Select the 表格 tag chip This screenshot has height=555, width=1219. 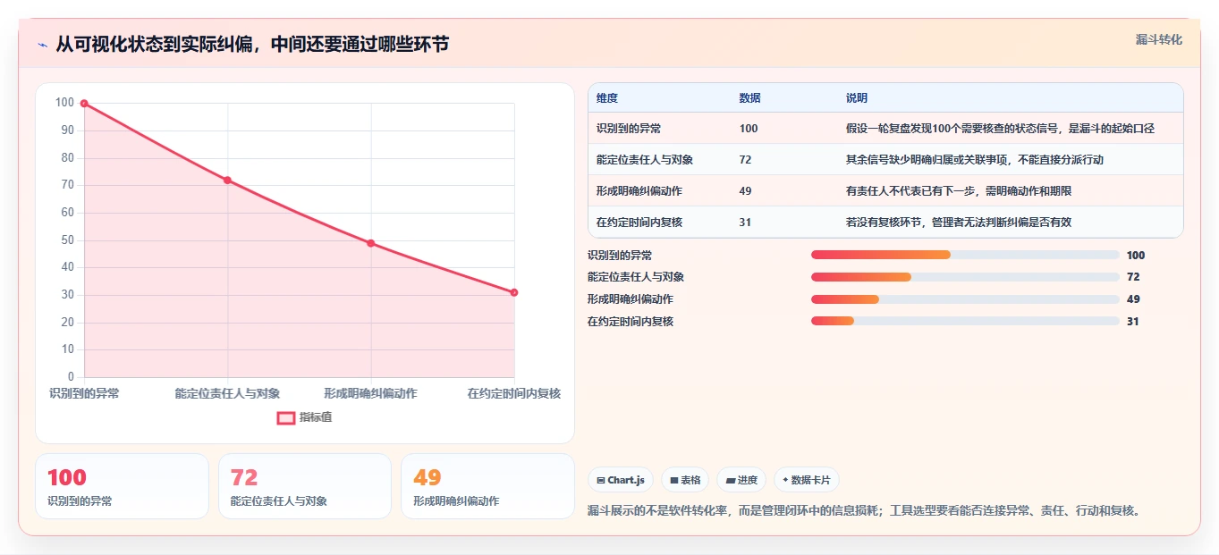[685, 480]
